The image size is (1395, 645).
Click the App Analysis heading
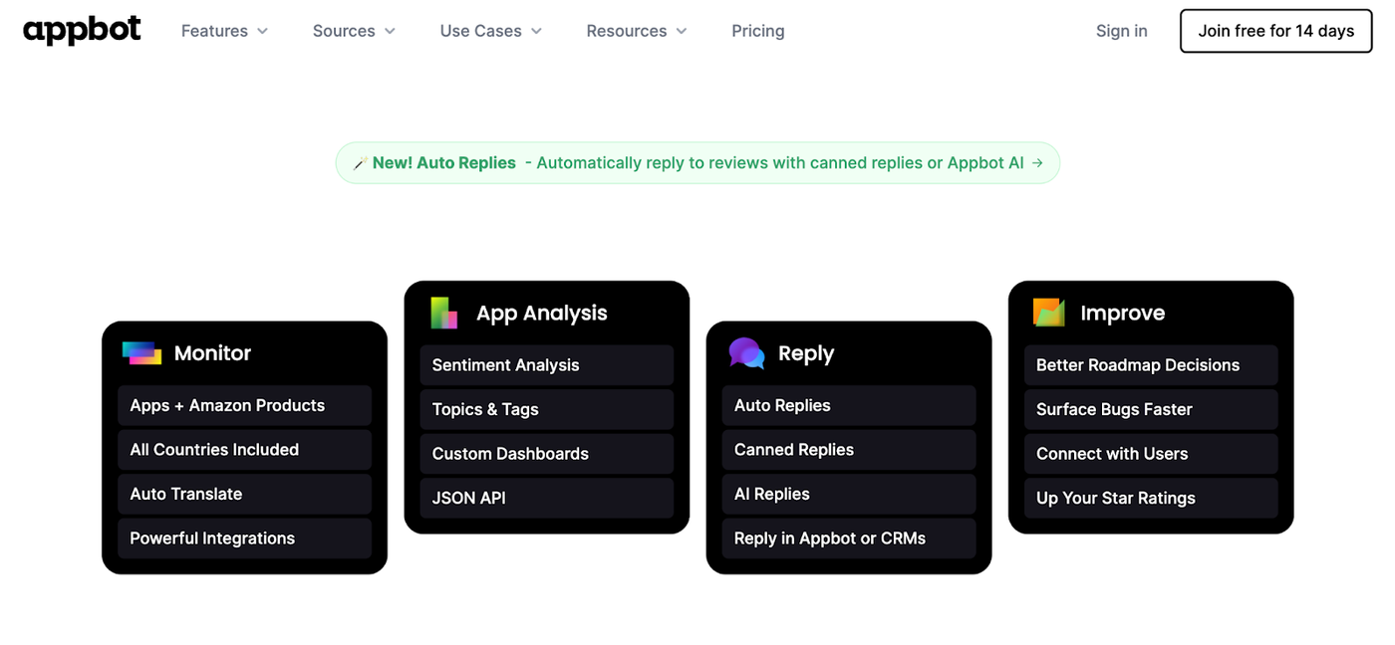pos(542,313)
